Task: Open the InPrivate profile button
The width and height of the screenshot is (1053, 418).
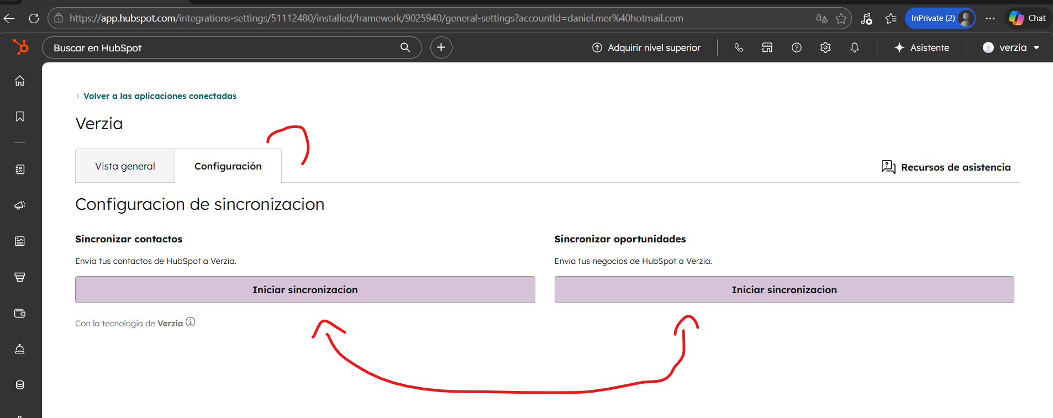Action: [x=940, y=18]
